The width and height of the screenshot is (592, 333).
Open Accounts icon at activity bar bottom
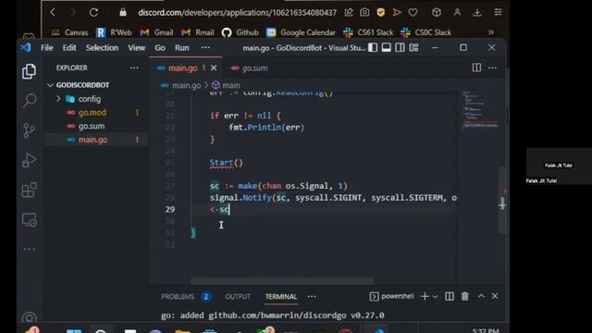point(29,318)
